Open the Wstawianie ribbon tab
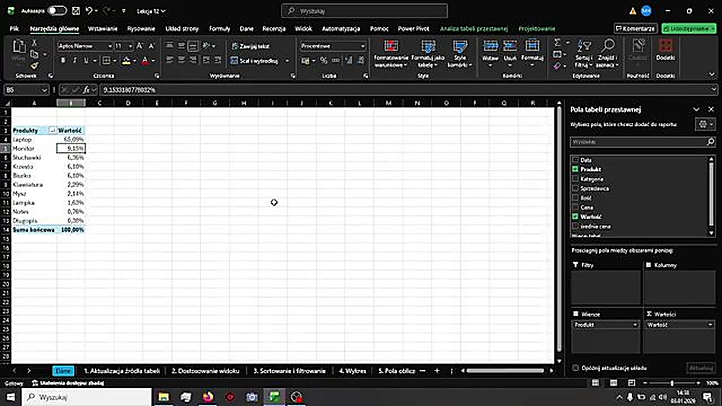 [103, 29]
